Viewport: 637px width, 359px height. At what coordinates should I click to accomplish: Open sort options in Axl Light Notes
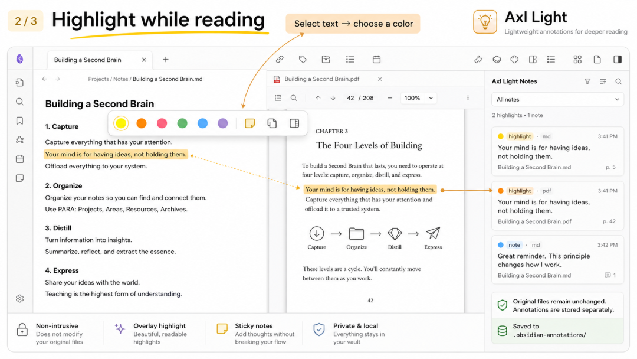[603, 81]
